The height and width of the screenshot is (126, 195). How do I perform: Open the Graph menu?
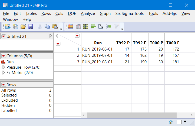(105, 14)
